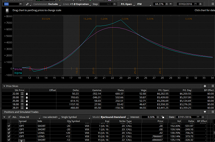Sort positions by the Spread column header
This screenshot has height=142, width=215.
(x=23, y=121)
